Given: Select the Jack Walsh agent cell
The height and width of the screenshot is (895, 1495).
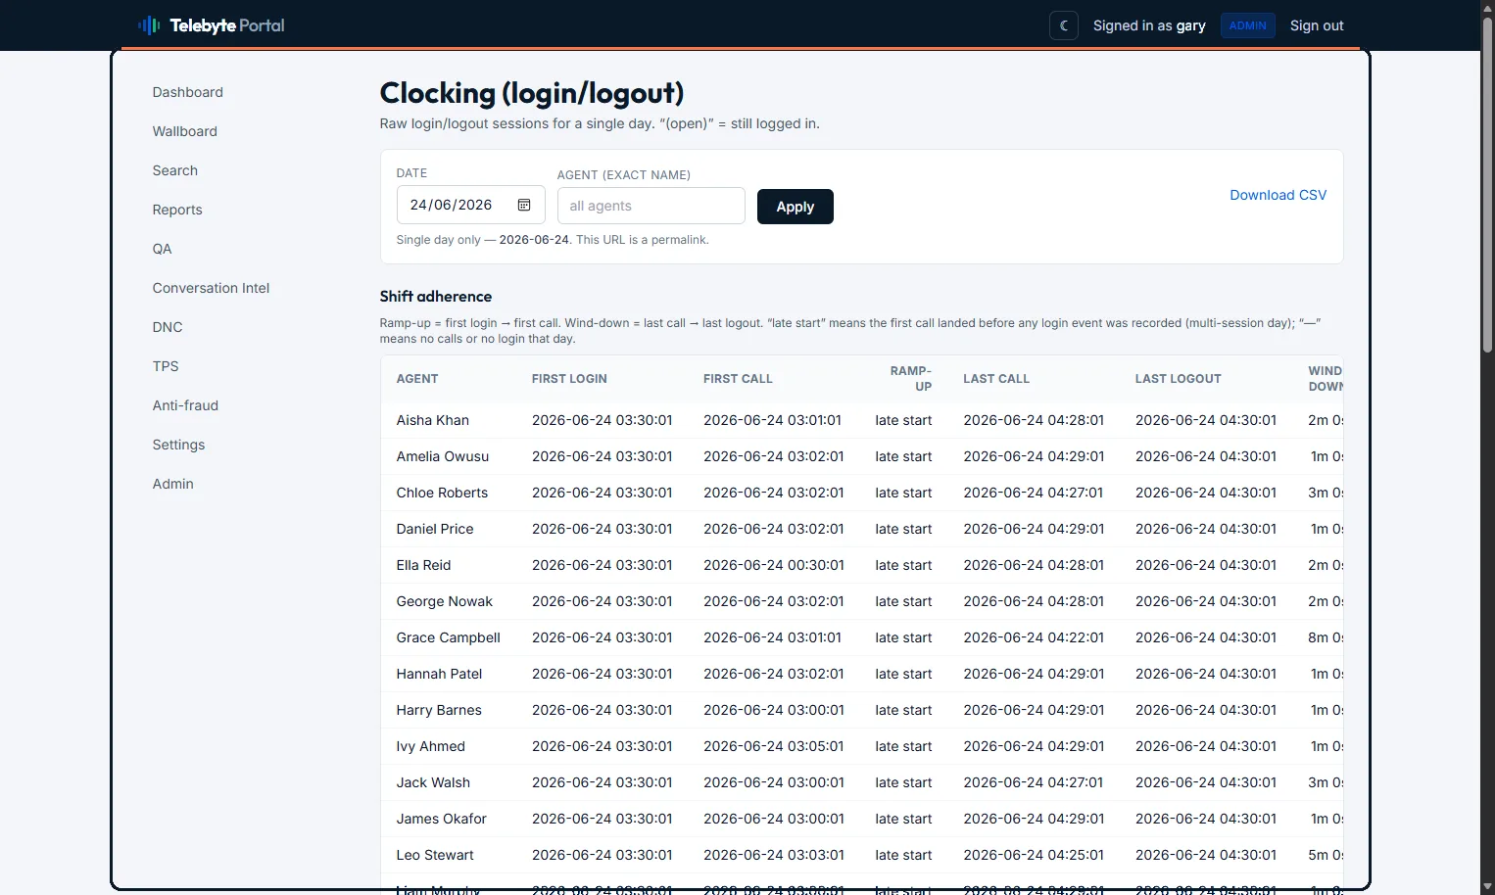Looking at the screenshot, I should pyautogui.click(x=433, y=782).
